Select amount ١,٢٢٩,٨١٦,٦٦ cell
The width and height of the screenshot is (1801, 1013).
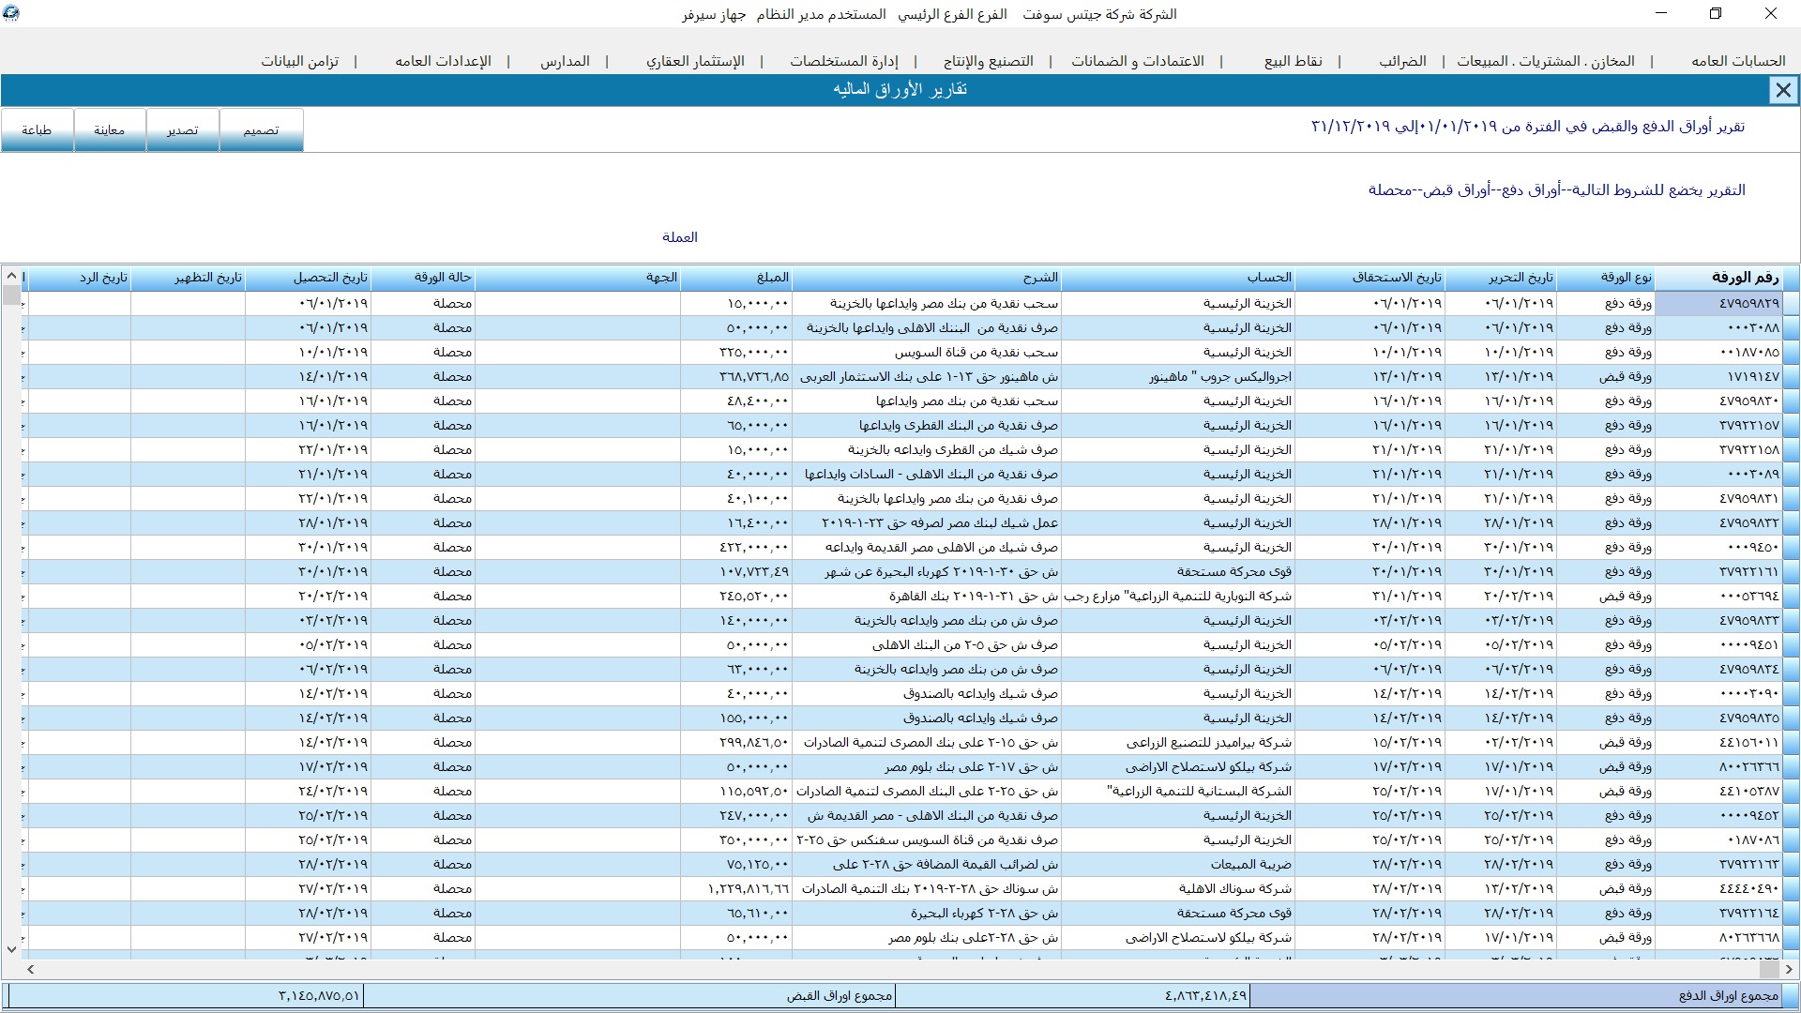pos(736,888)
